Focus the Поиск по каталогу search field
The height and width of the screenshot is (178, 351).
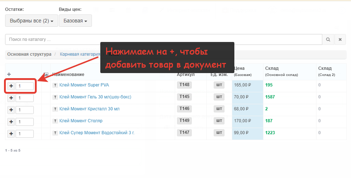[164, 39]
